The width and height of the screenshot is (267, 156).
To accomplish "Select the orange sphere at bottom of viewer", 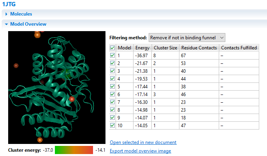I will [40, 140].
